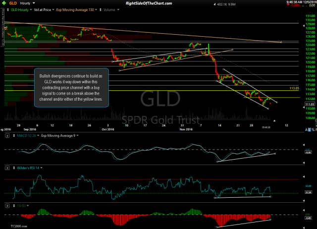Image resolution: width=317 pixels, height=229 pixels.
Task: Close the 13-33 indicator pane
Action: coord(7,206)
